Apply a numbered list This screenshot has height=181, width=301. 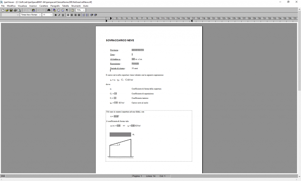click(x=84, y=15)
